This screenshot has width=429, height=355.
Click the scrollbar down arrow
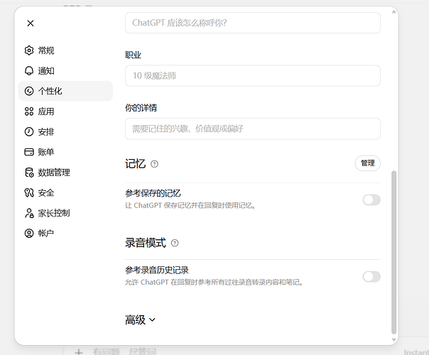click(x=394, y=339)
